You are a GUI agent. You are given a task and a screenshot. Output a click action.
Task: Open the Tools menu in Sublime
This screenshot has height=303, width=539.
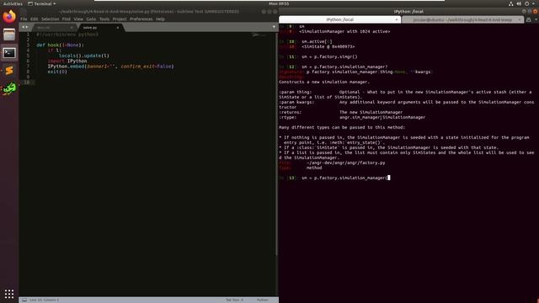[104, 19]
